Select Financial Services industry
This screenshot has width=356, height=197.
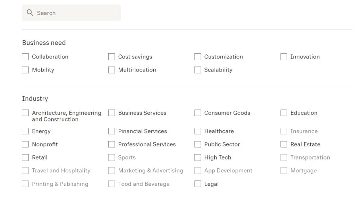coord(111,131)
